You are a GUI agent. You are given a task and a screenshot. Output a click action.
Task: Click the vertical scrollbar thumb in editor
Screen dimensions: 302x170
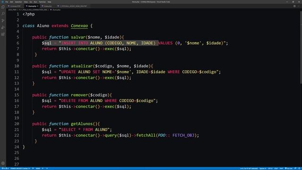click(301, 47)
